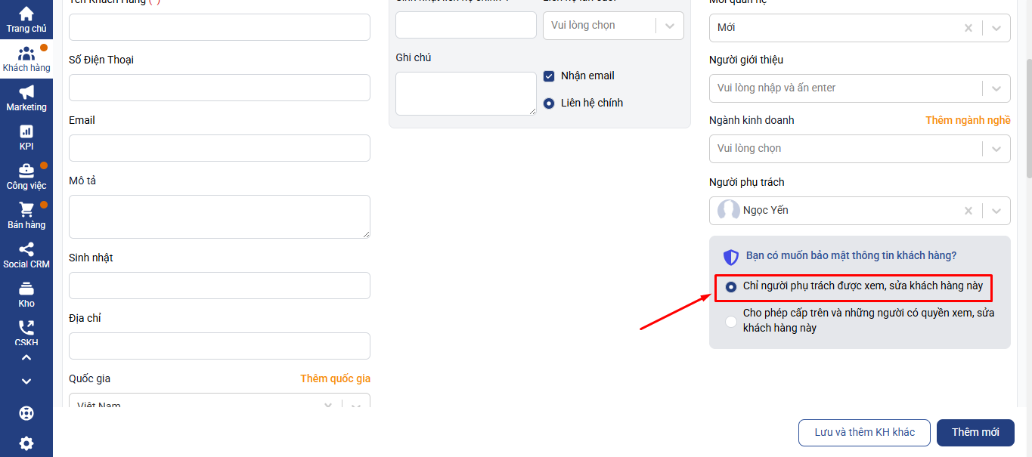Click Lưu và thêm KH khác button
The width and height of the screenshot is (1032, 457).
pyautogui.click(x=864, y=433)
